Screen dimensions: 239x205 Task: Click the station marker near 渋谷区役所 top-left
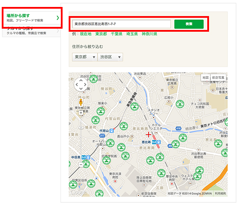pos(93,79)
